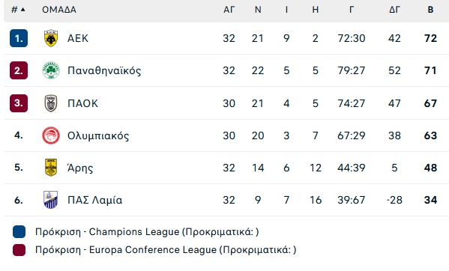The width and height of the screenshot is (449, 271).
Task: Click the ΠΑΣ Λαμία team name
Action: coord(94,200)
